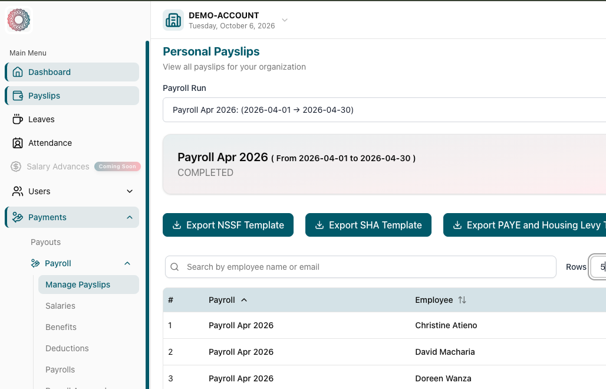Open Deductions under Payroll
The image size is (606, 389).
click(67, 348)
